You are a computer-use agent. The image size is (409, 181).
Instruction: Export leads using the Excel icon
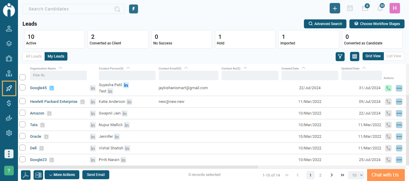[38, 175]
